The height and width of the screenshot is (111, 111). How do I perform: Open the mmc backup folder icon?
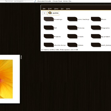pos(72,19)
